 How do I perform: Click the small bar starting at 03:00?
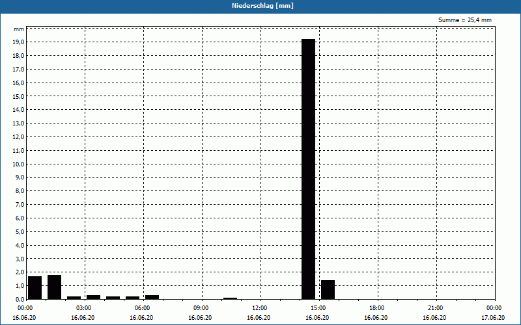[x=93, y=297]
